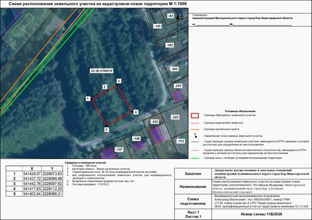Select cell value 541417,63
Screen dimensions: 312x220
coord(32,189)
